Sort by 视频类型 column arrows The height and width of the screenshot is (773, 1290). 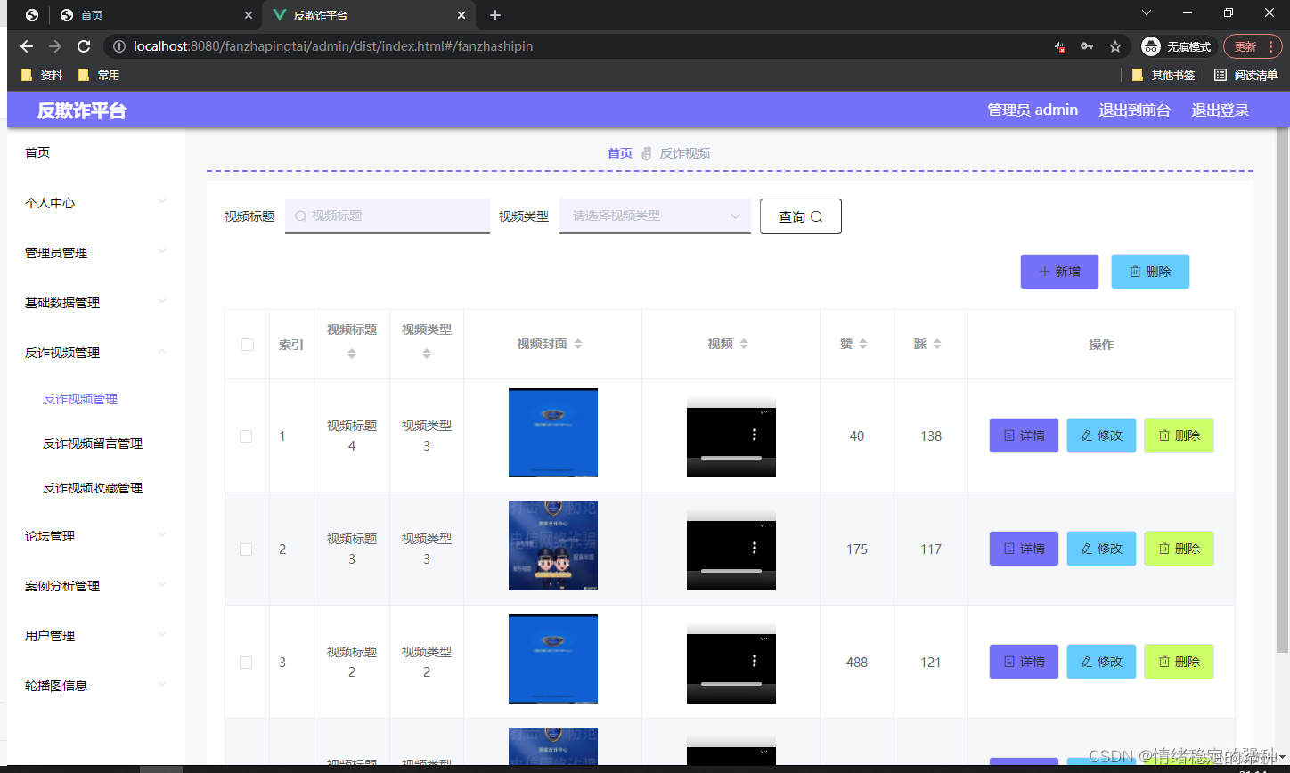[427, 354]
